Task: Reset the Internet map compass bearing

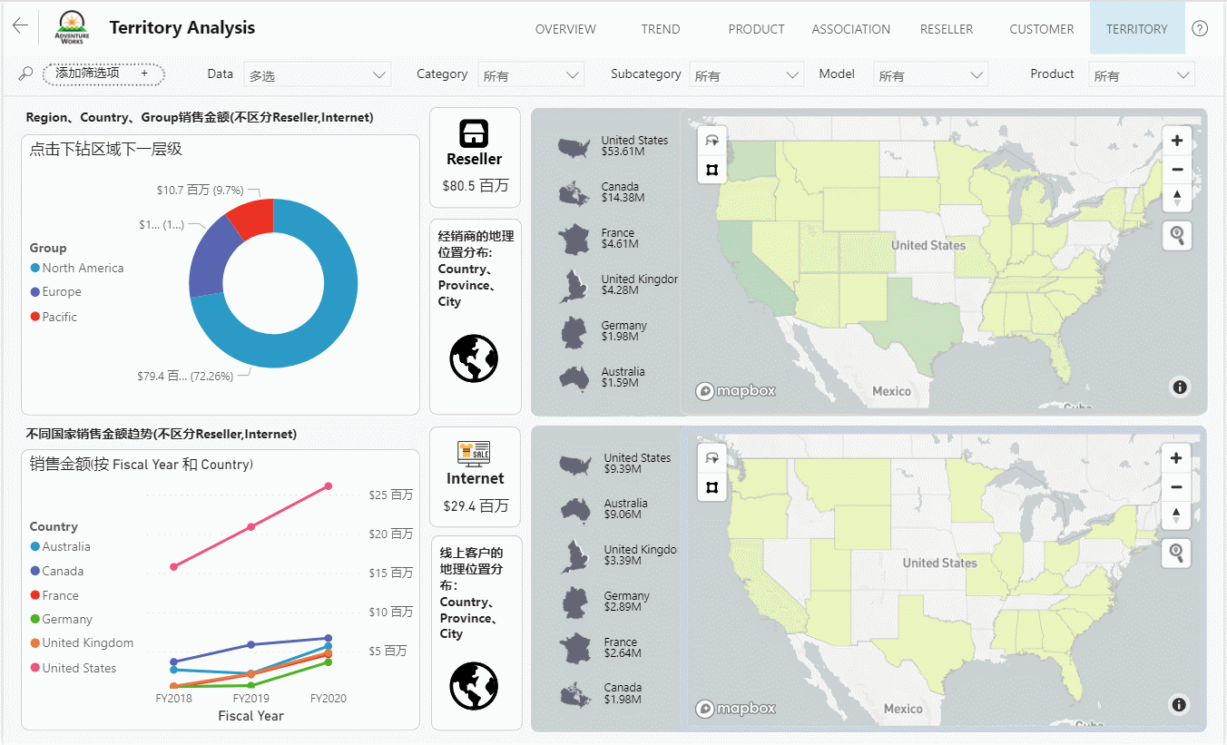Action: point(1176,515)
